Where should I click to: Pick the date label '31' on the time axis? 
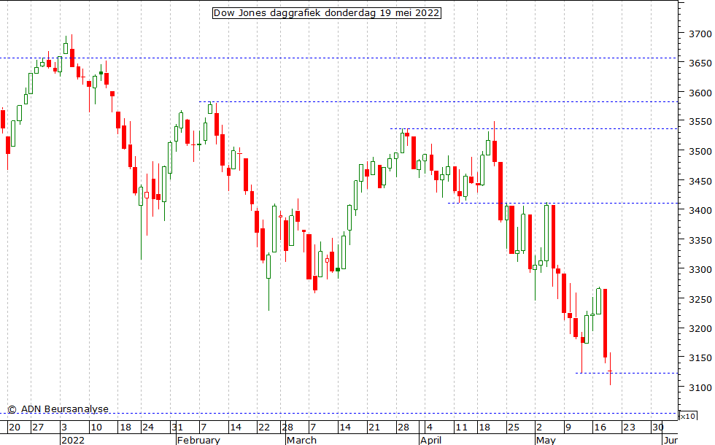pos(177,427)
